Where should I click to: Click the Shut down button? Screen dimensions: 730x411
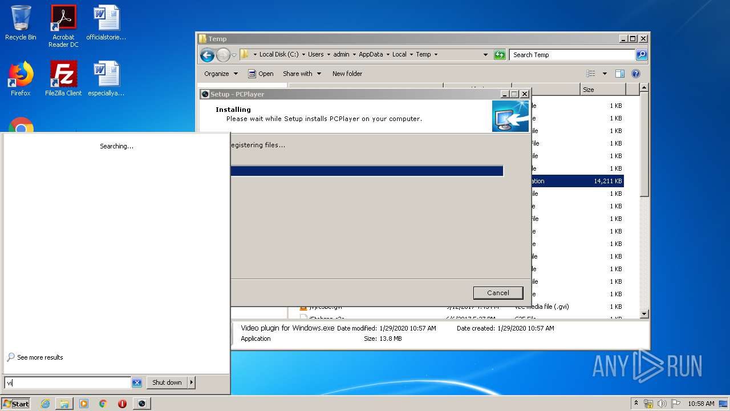click(x=167, y=382)
